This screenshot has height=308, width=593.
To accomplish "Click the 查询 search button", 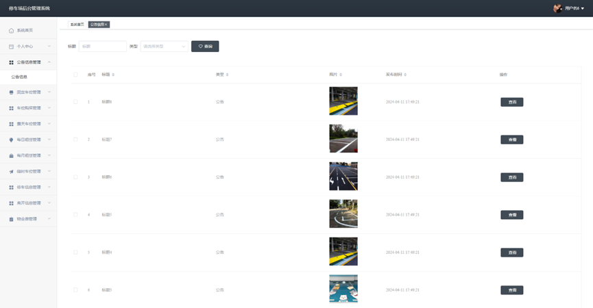I will point(205,47).
